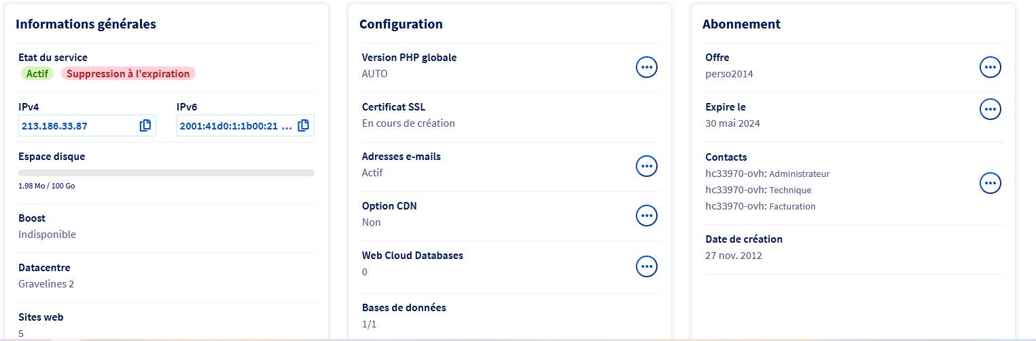The width and height of the screenshot is (1036, 341).
Task: Open actions menu for Adresses e-mails
Action: point(646,166)
